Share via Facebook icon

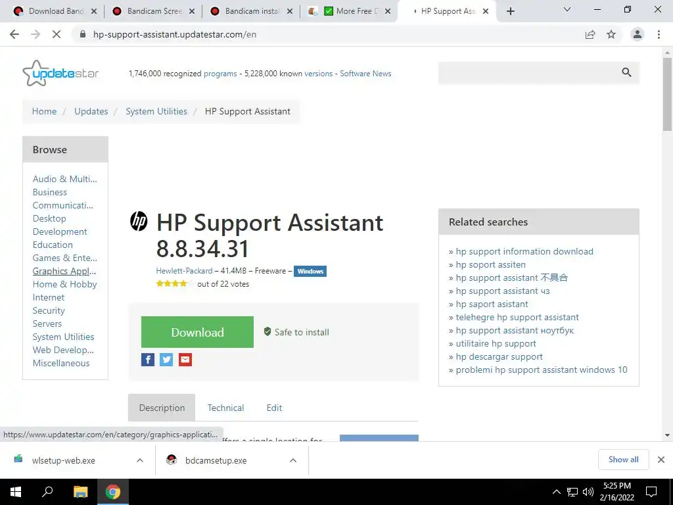click(148, 360)
